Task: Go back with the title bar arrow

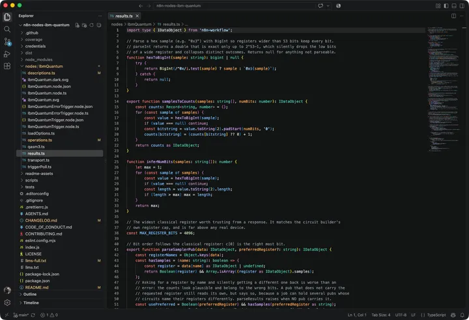Action: click(x=141, y=6)
